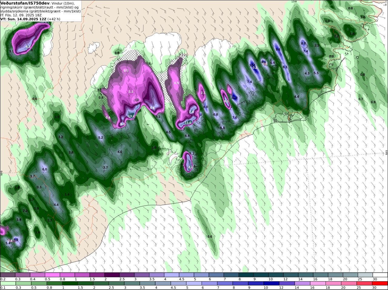Click the 7.6 value on the map
Viewport: 388px width, 290px height.
(x=235, y=117)
